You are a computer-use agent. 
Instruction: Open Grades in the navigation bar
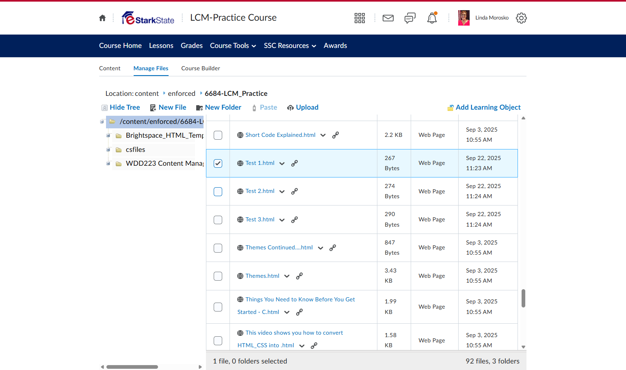tap(192, 45)
